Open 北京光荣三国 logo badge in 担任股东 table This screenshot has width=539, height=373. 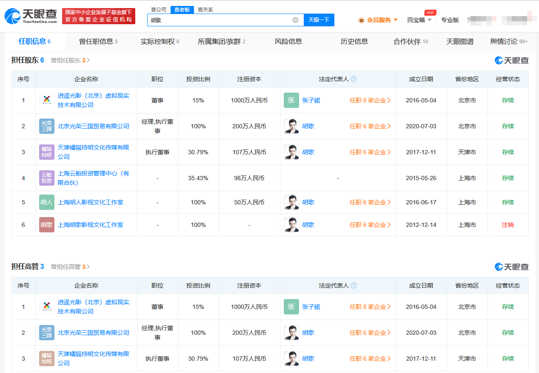(47, 126)
